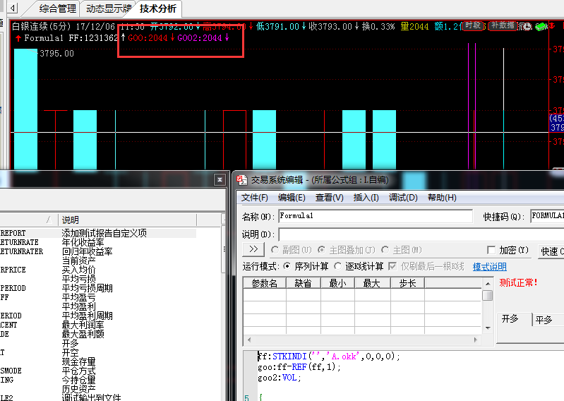
Task: Open the 调试(D) menu
Action: point(402,198)
